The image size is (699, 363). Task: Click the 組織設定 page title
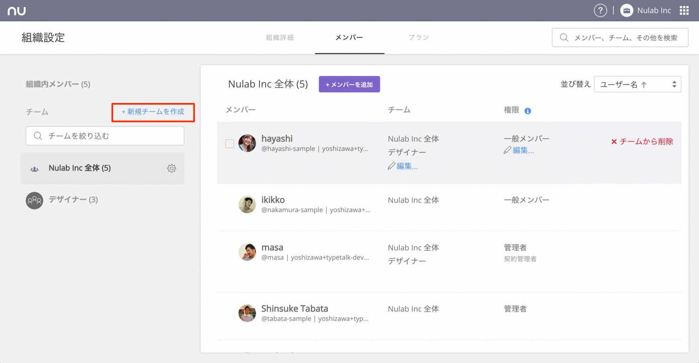tap(43, 38)
